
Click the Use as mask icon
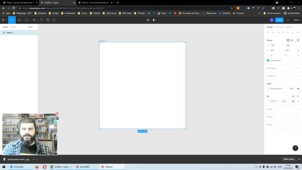tap(154, 20)
